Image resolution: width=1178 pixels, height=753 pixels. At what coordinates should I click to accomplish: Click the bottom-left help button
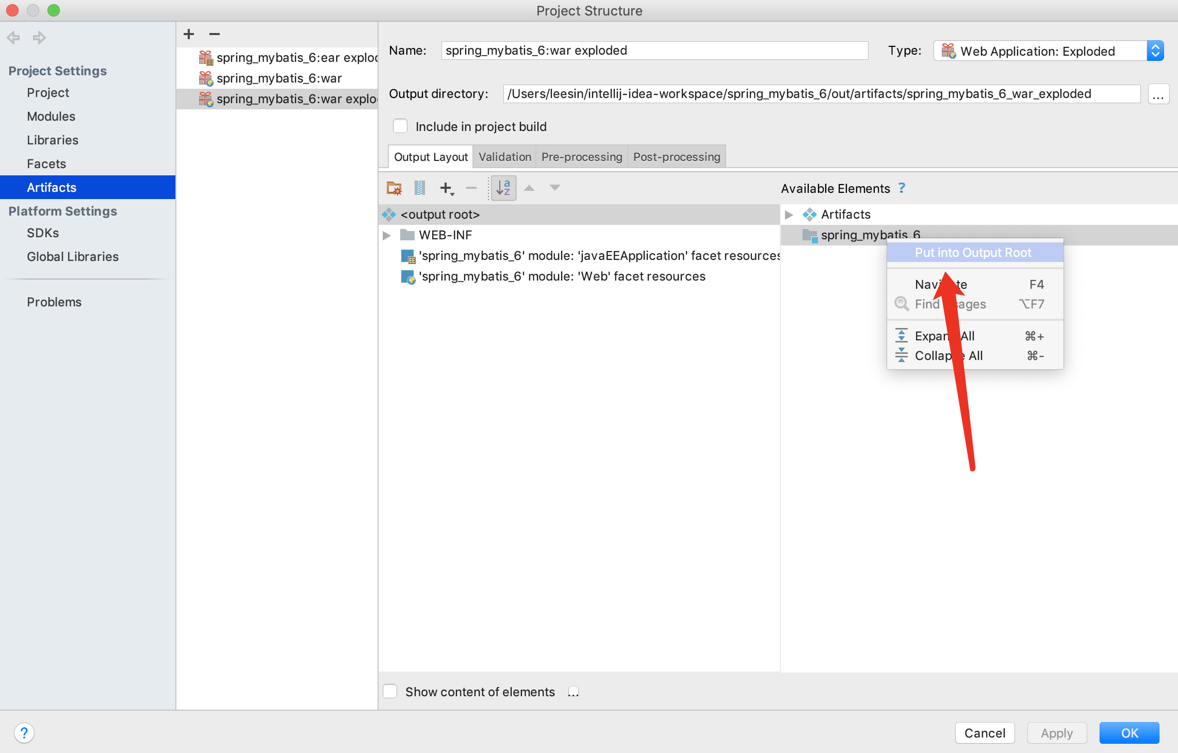pyautogui.click(x=24, y=733)
